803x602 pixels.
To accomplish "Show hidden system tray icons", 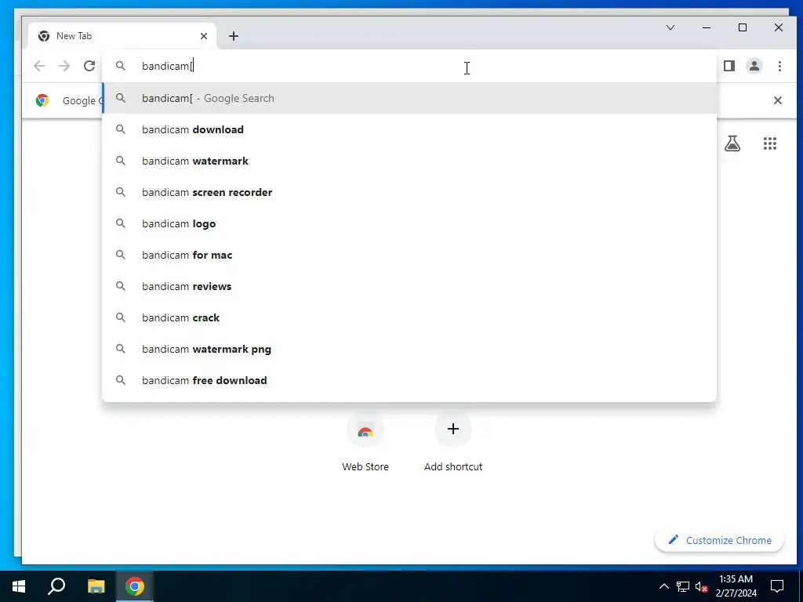I will 663,586.
